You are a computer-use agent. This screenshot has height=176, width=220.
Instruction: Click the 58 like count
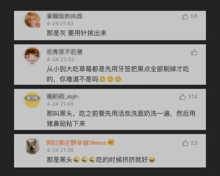194,16
